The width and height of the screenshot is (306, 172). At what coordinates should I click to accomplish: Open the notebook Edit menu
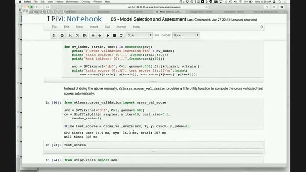pos(66,27)
